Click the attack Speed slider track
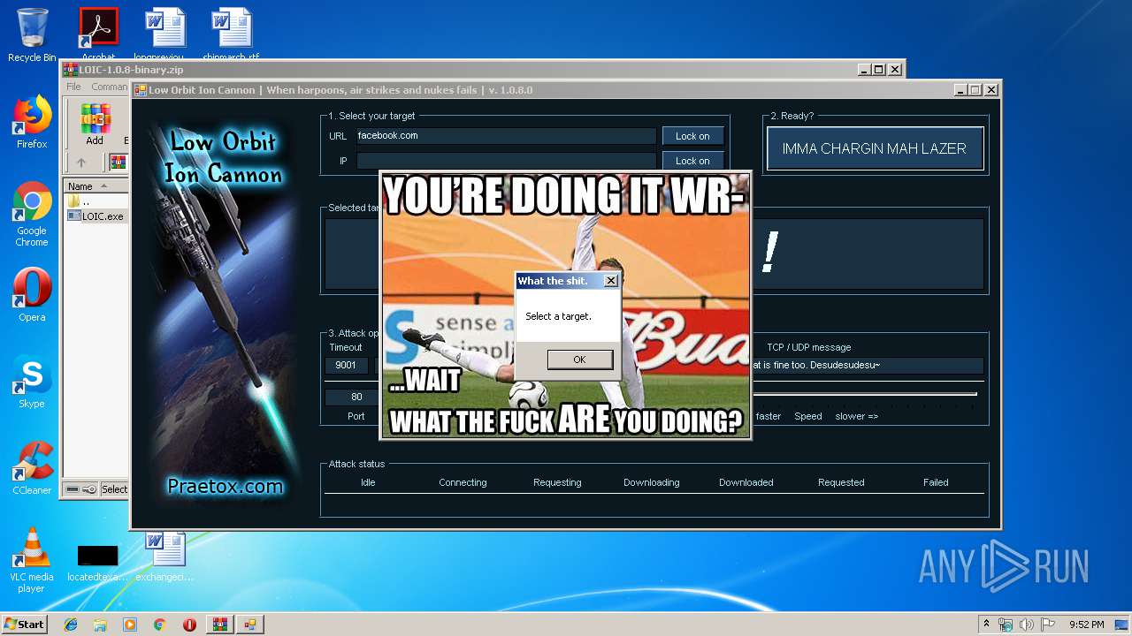Image resolution: width=1132 pixels, height=636 pixels. tap(864, 394)
